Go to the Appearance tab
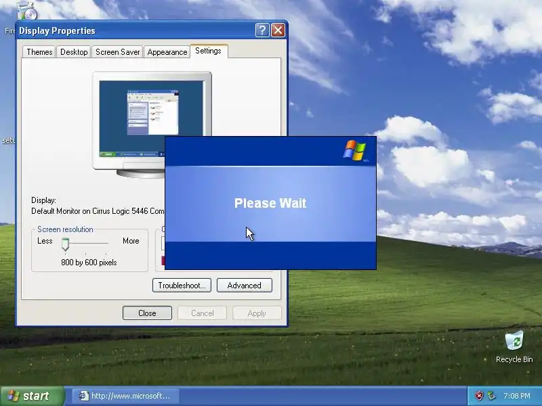Screen dimensions: 542x406 (167, 52)
